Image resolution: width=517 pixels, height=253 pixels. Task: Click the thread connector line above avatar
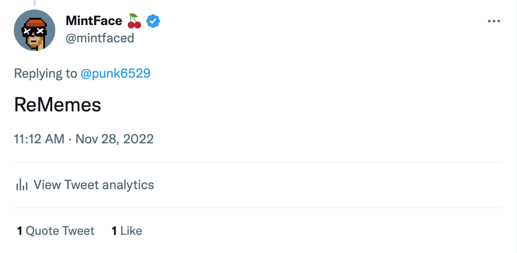tap(35, 3)
